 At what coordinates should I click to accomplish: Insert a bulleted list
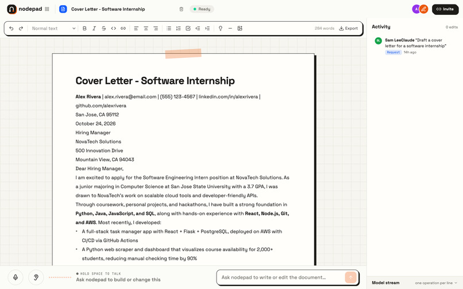point(169,28)
